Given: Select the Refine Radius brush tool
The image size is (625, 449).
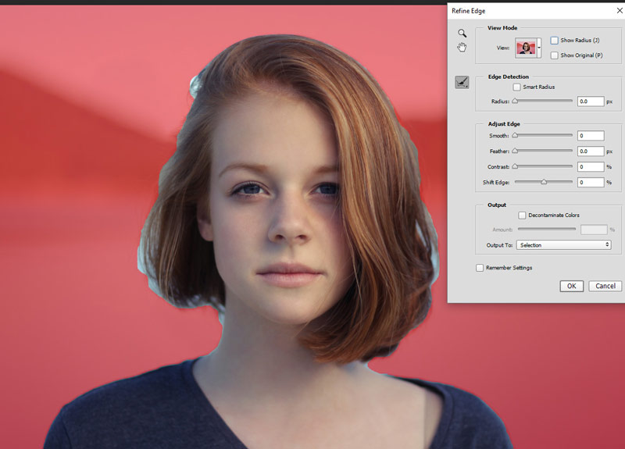Looking at the screenshot, I should pyautogui.click(x=462, y=83).
